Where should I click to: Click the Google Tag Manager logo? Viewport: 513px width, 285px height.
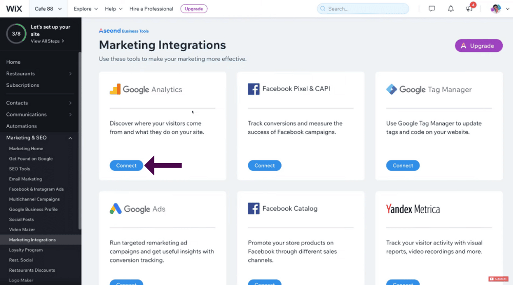[x=428, y=89]
